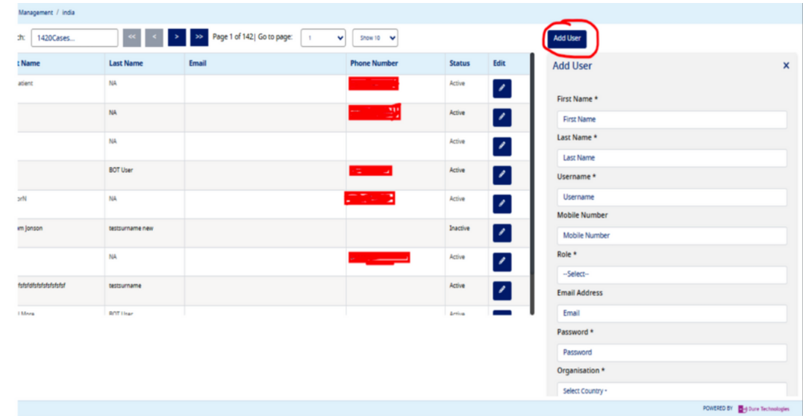Image resolution: width=803 pixels, height=416 pixels.
Task: Go to the first page of results
Action: 131,37
